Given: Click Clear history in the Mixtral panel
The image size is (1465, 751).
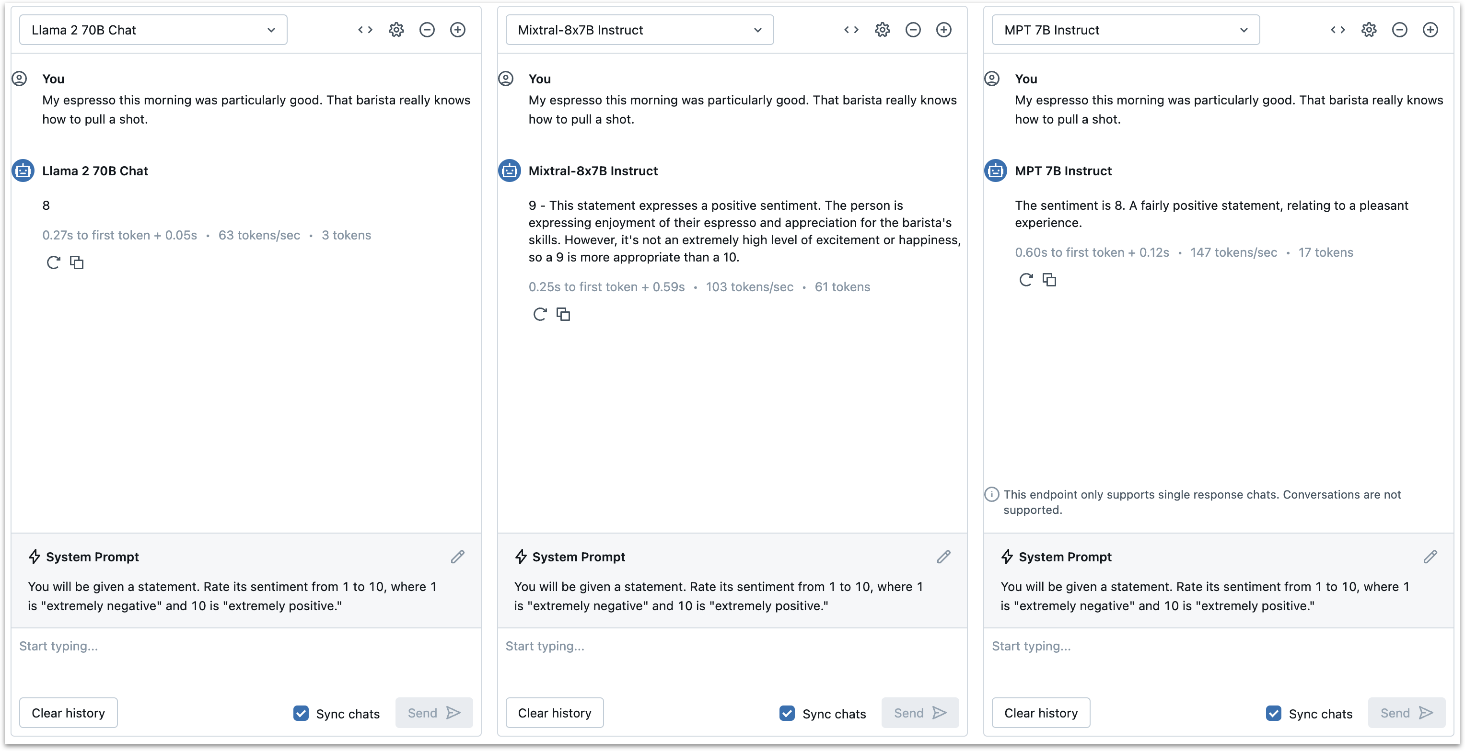Looking at the screenshot, I should [x=555, y=713].
